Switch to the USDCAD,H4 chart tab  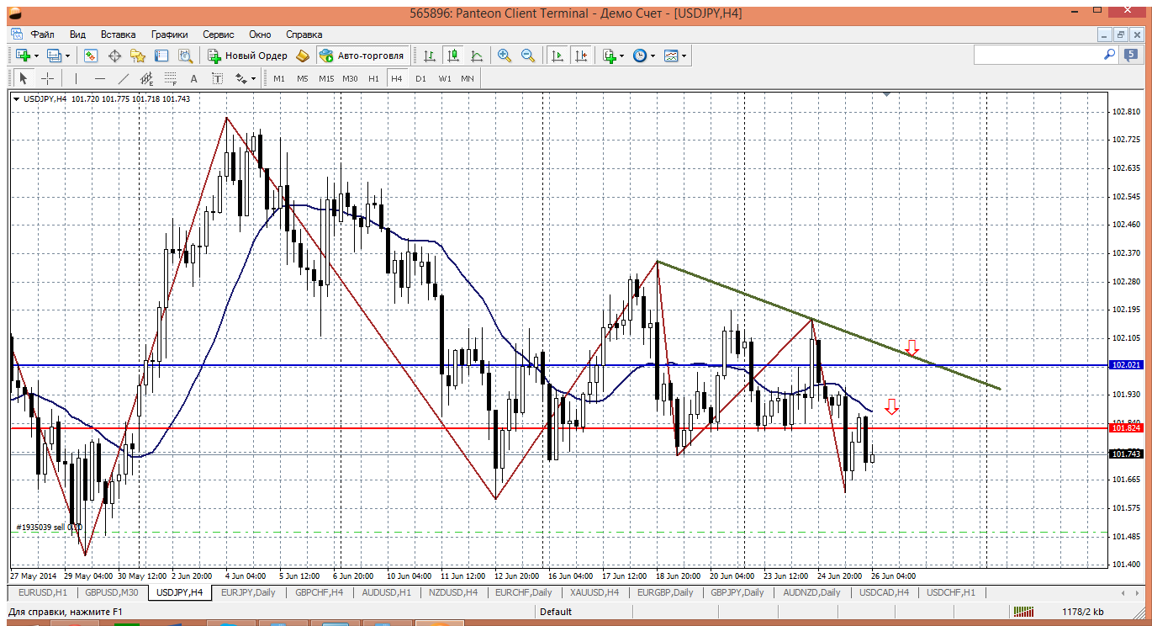click(x=885, y=592)
